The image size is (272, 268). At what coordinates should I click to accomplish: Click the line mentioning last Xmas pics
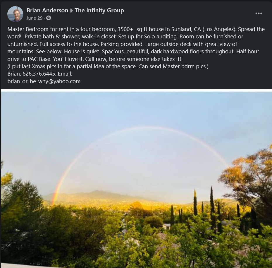pyautogui.click(x=108, y=66)
